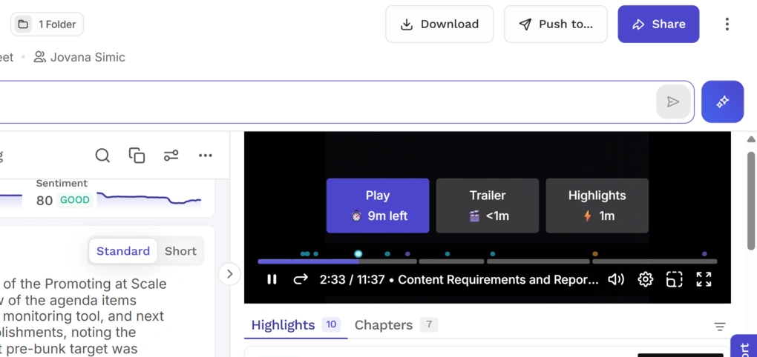Screen dimensions: 757x357
Task: Open summary filter settings icon
Action: (171, 155)
